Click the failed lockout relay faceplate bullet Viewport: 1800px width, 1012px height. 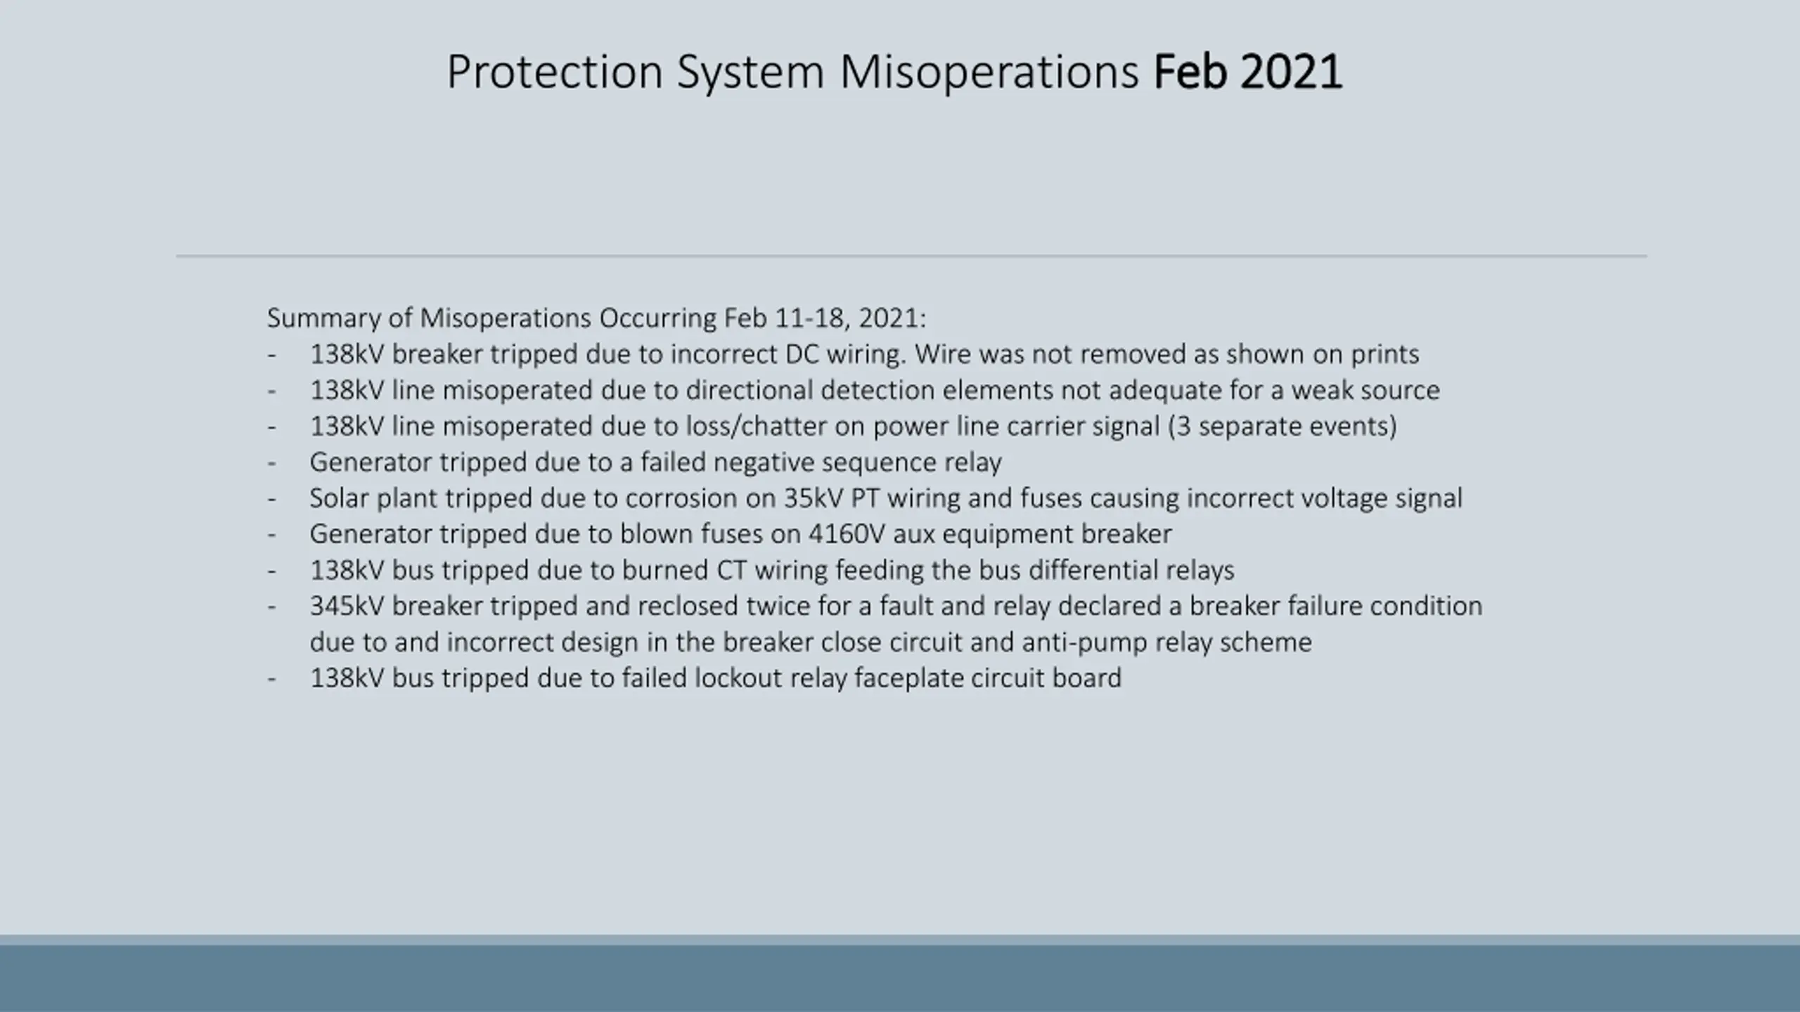click(716, 678)
